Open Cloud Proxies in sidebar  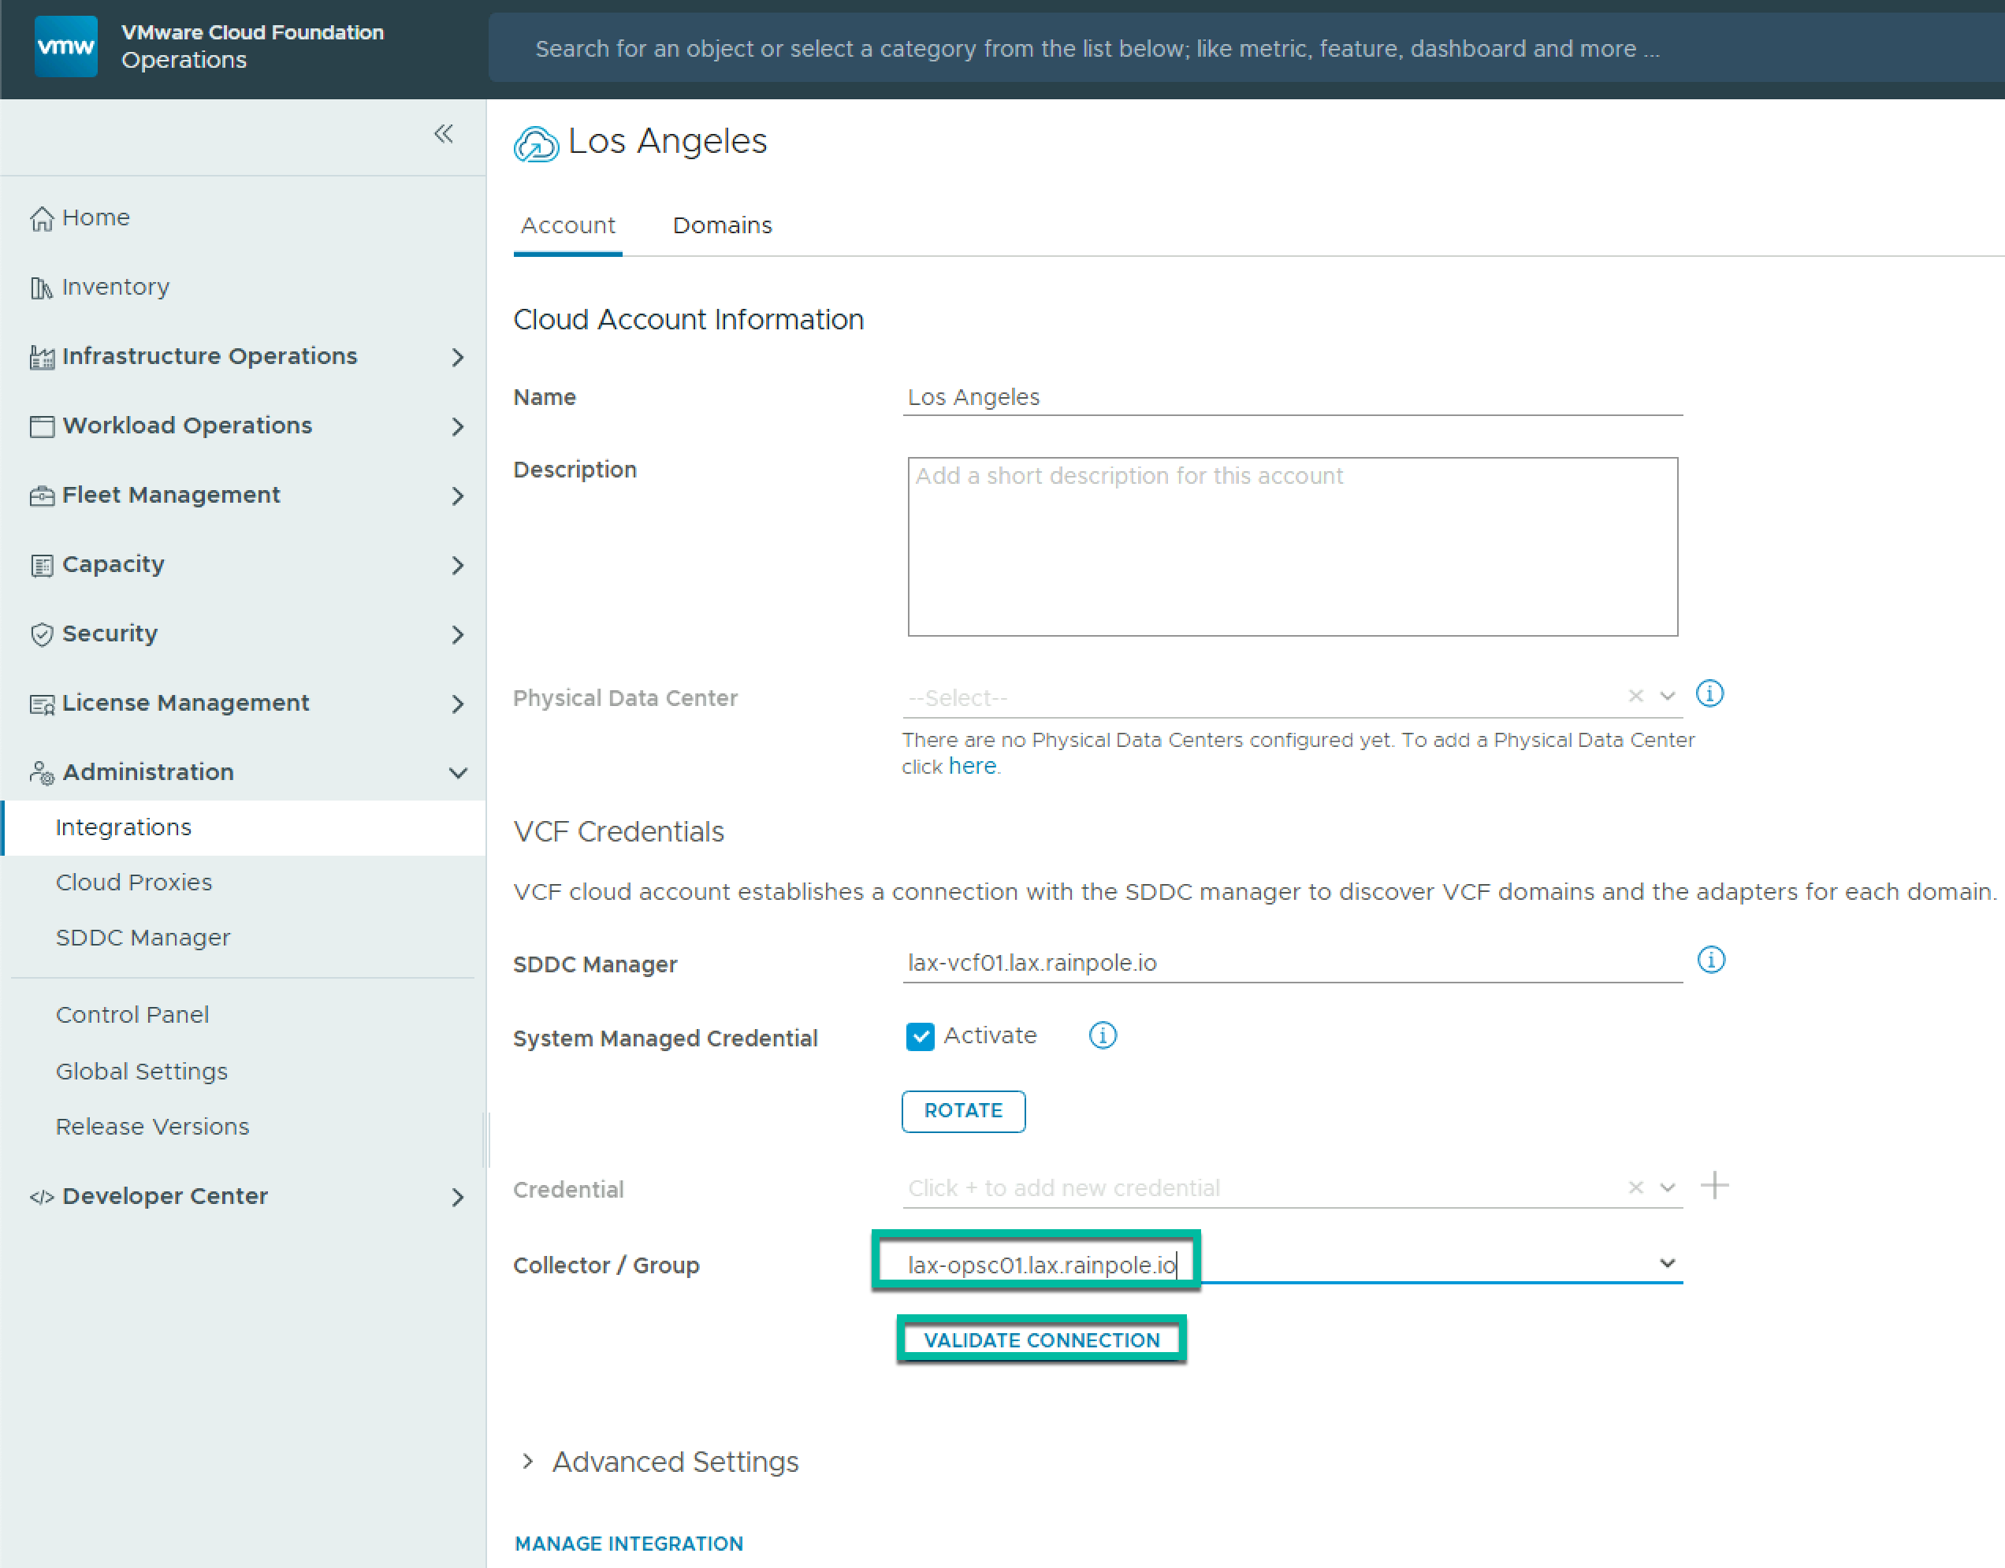pos(134,882)
